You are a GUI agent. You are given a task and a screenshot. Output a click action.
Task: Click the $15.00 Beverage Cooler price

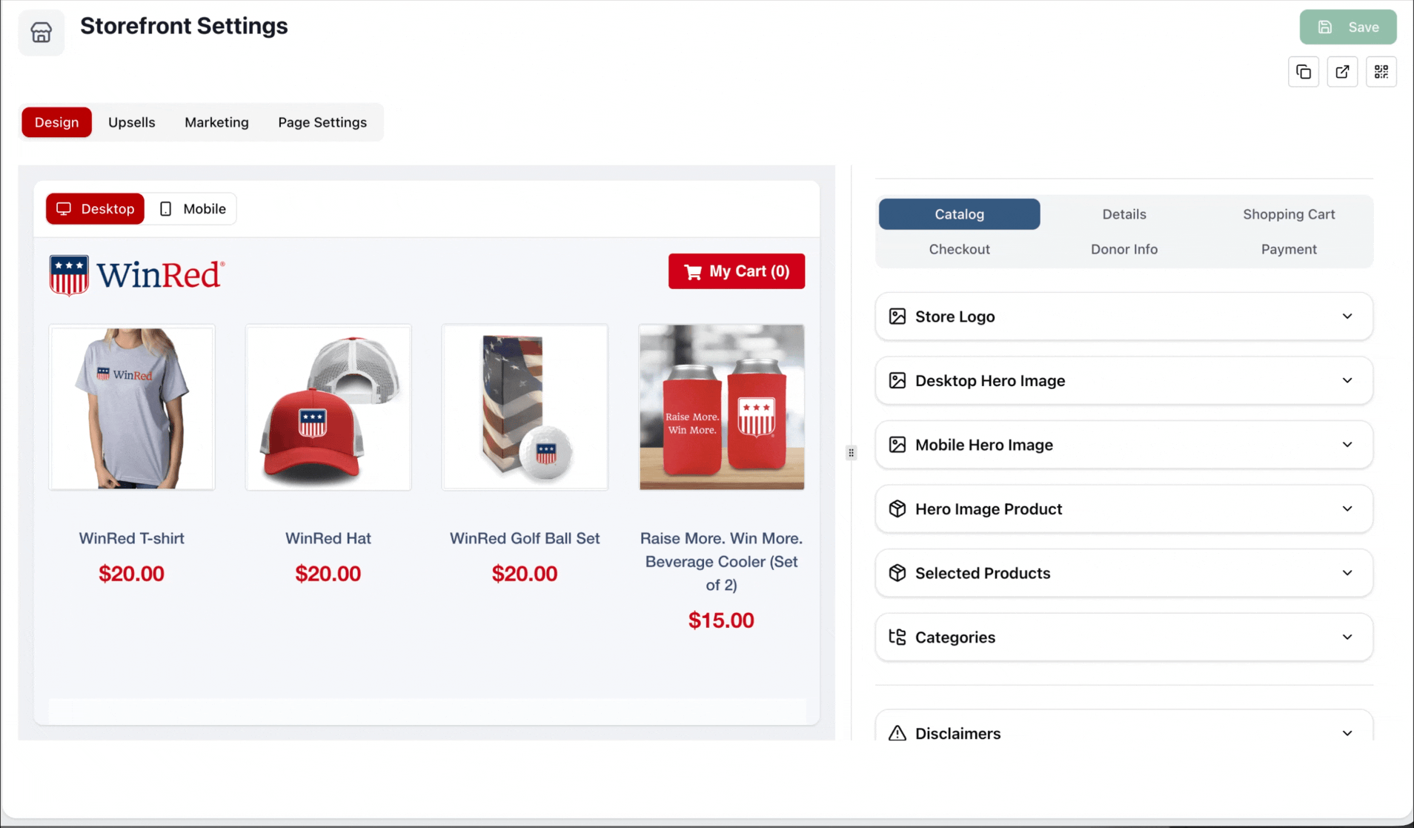coord(721,620)
